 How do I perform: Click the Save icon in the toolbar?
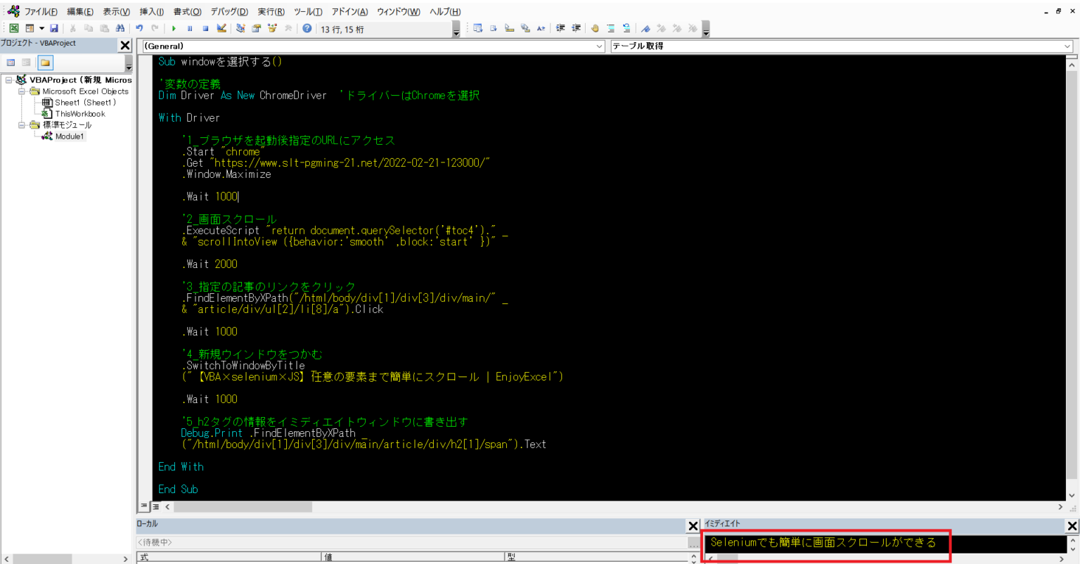(x=55, y=27)
